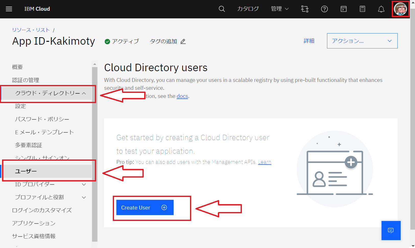
Task: Open 設定 under Cloud Directory
Action: (20, 106)
